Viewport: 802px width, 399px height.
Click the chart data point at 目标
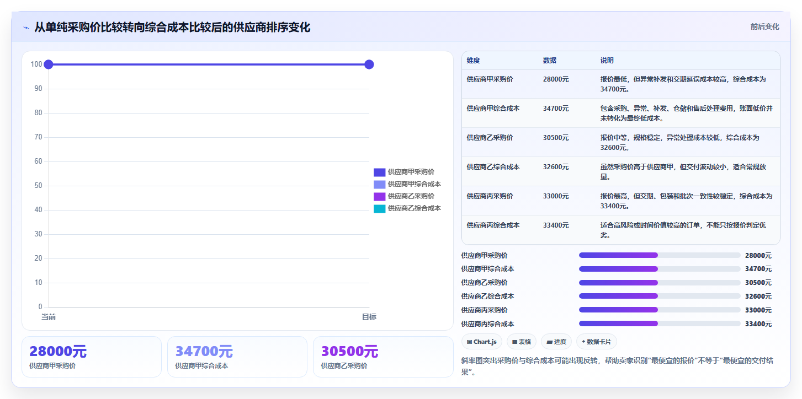tap(369, 64)
